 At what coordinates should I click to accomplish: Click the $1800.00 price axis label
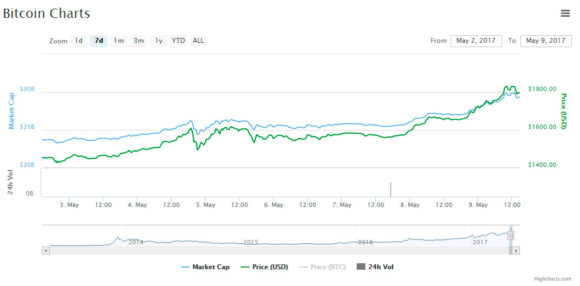pyautogui.click(x=542, y=89)
